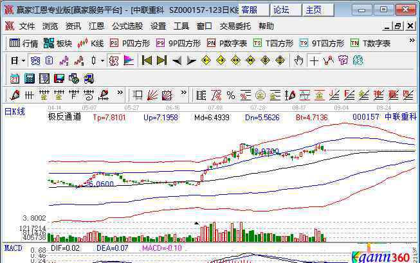
Task: Click the 客服 customer service button
Action: [253, 10]
